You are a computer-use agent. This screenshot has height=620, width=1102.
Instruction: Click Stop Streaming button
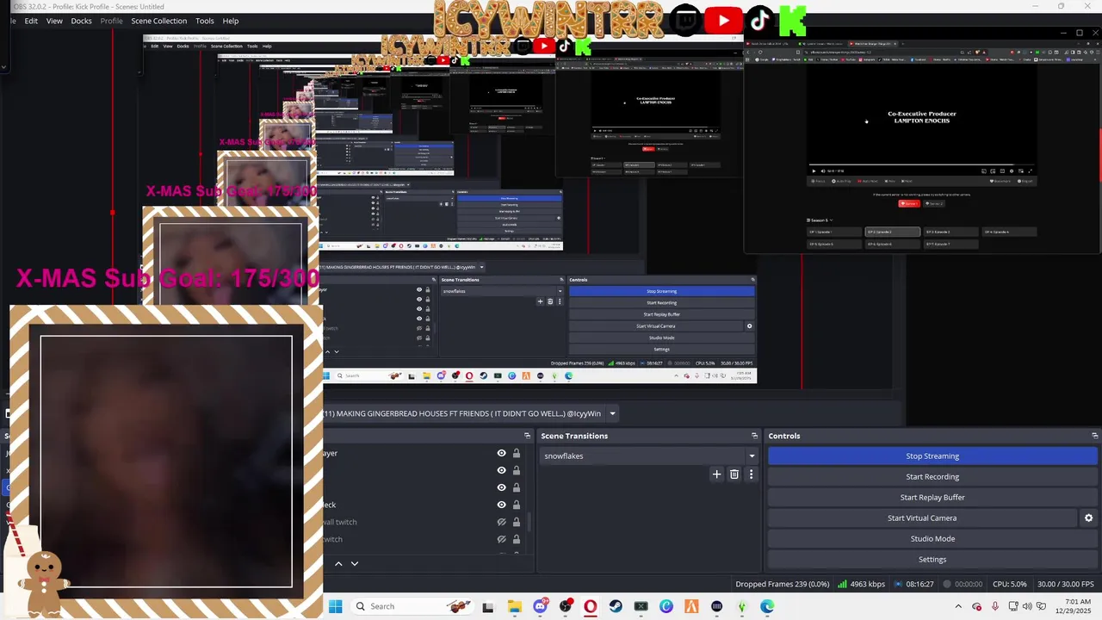point(932,456)
